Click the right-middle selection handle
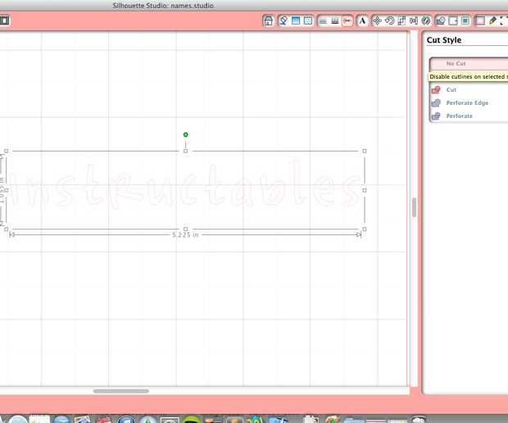Image resolution: width=508 pixels, height=423 pixels. 365,190
